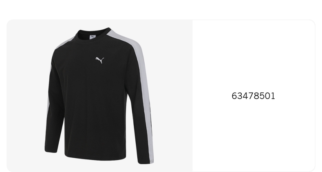
Task: Click the blank area above the product card
Action: tap(161, 9)
